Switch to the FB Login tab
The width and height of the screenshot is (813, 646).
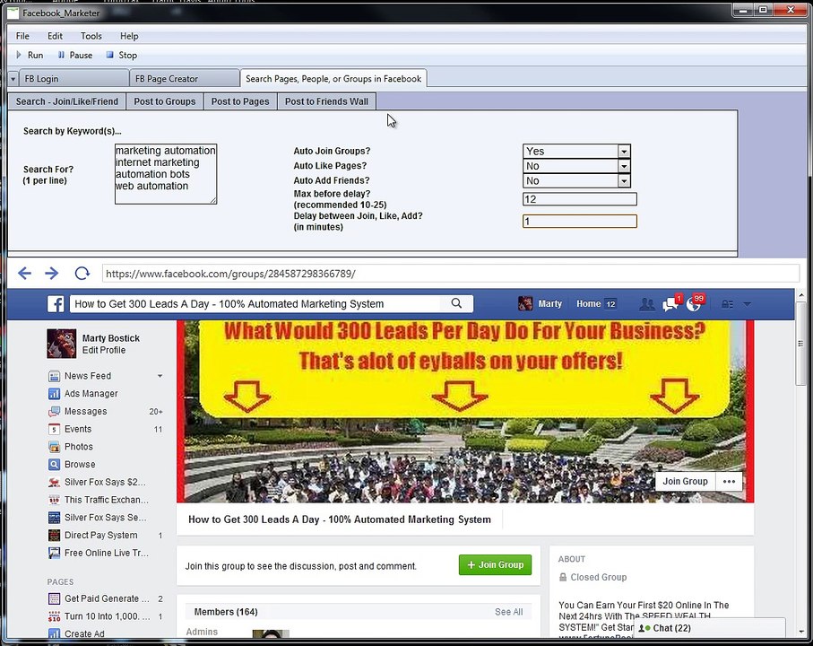tap(74, 79)
